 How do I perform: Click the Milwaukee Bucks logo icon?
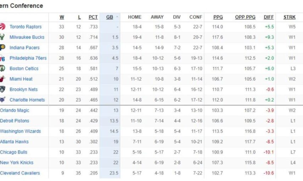point(3,37)
